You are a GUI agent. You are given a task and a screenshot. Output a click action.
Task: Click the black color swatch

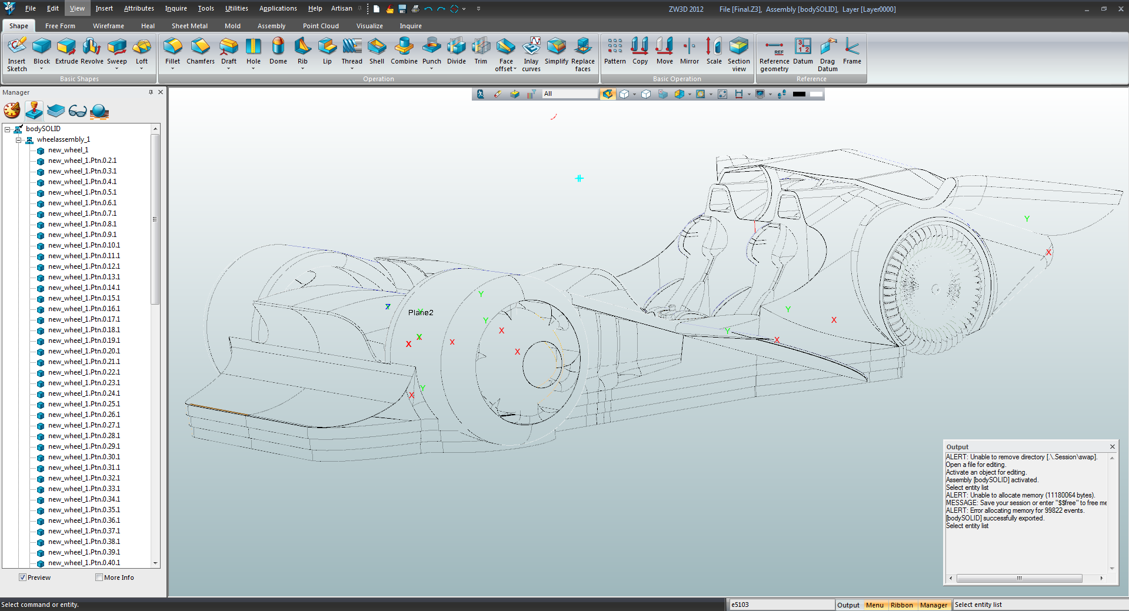coord(799,94)
